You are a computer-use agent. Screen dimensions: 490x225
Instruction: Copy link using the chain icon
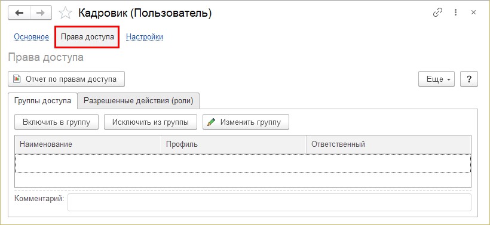[437, 13]
